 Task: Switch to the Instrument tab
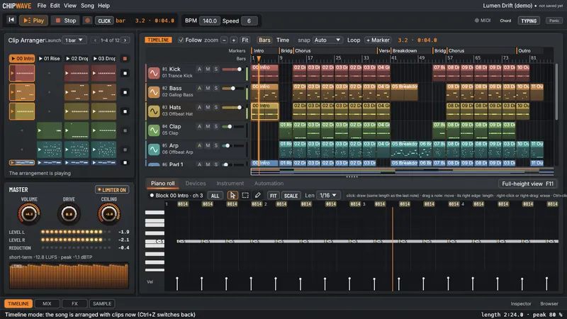[230, 184]
